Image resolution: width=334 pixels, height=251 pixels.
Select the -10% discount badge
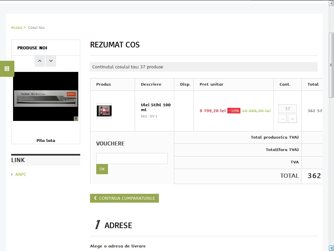(234, 111)
